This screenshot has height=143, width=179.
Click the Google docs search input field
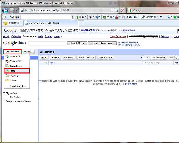point(47,44)
